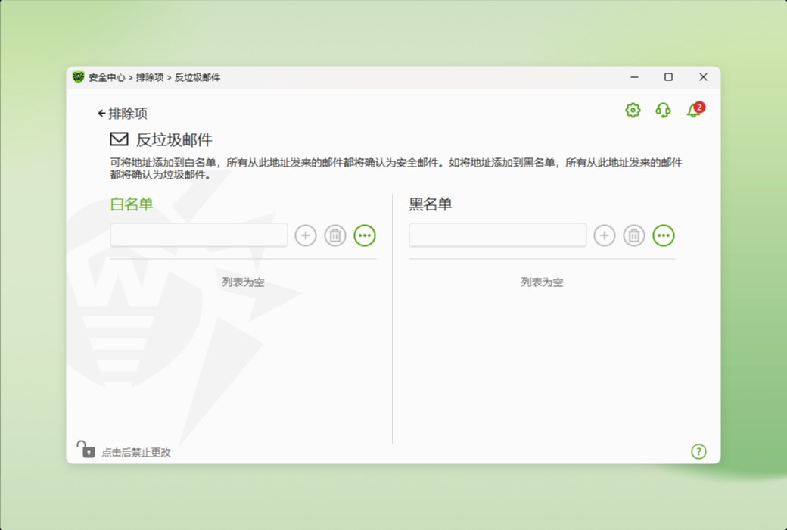Add an address to 白名单 with plus icon
Image resolution: width=787 pixels, height=530 pixels.
pos(306,235)
